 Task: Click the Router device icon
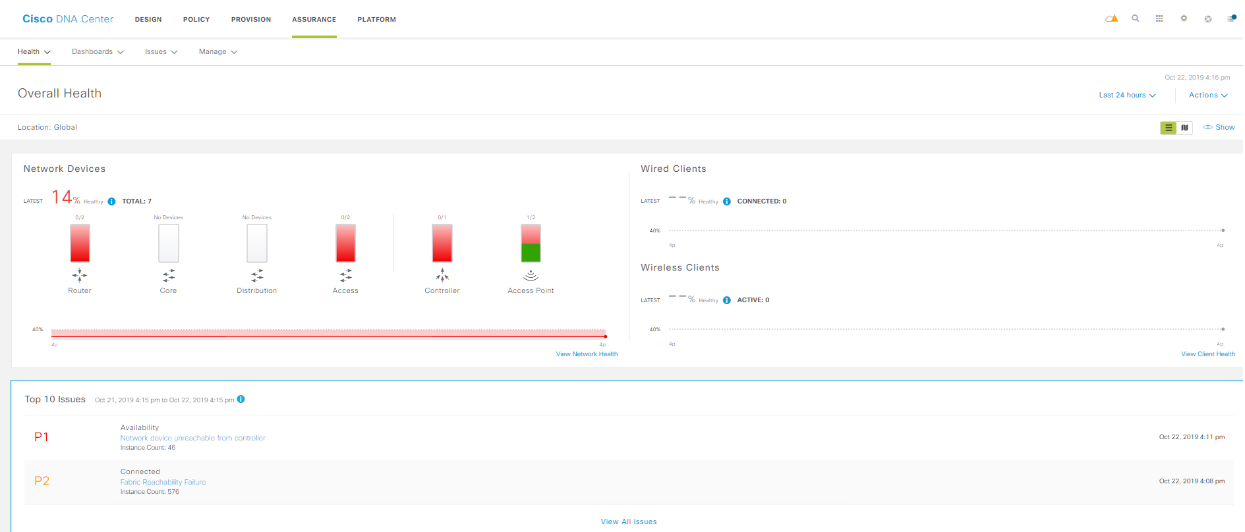pyautogui.click(x=80, y=275)
